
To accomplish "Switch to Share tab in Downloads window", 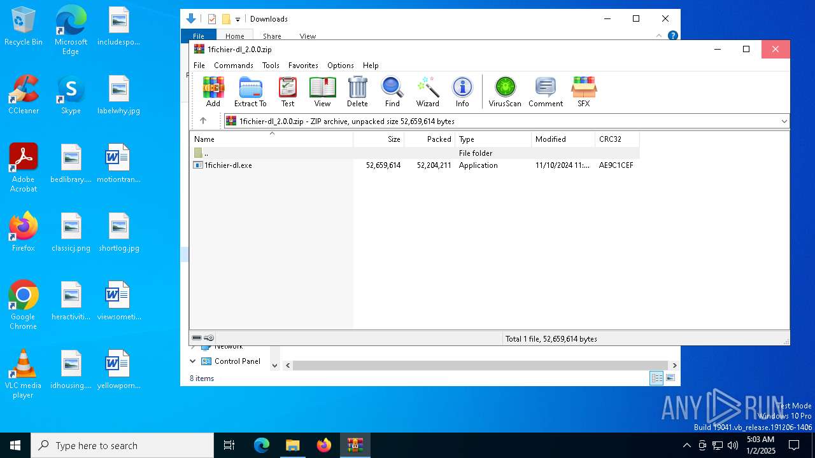I will [x=272, y=36].
